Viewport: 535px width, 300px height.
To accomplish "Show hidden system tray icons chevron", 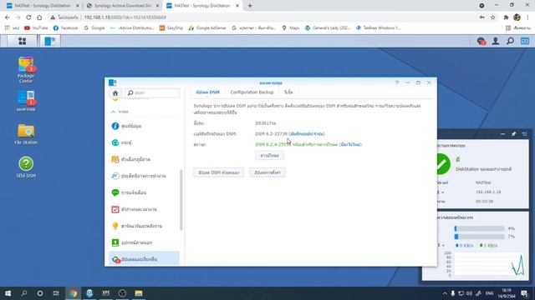I will 445,293.
